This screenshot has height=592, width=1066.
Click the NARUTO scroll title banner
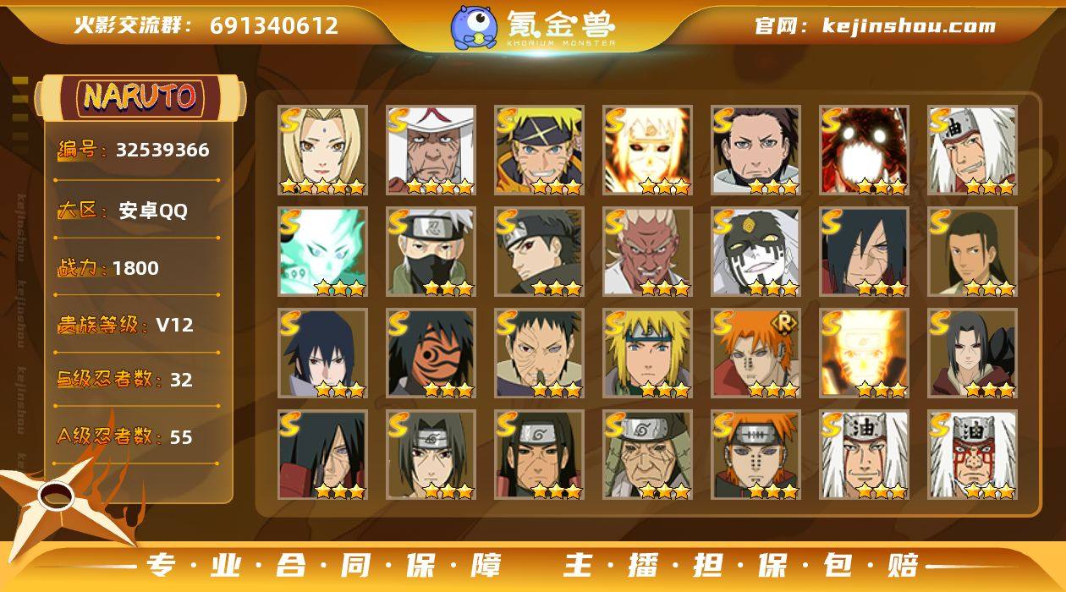pyautogui.click(x=140, y=96)
